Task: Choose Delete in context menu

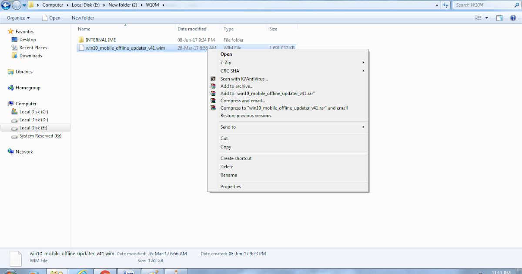Action: (x=288, y=167)
